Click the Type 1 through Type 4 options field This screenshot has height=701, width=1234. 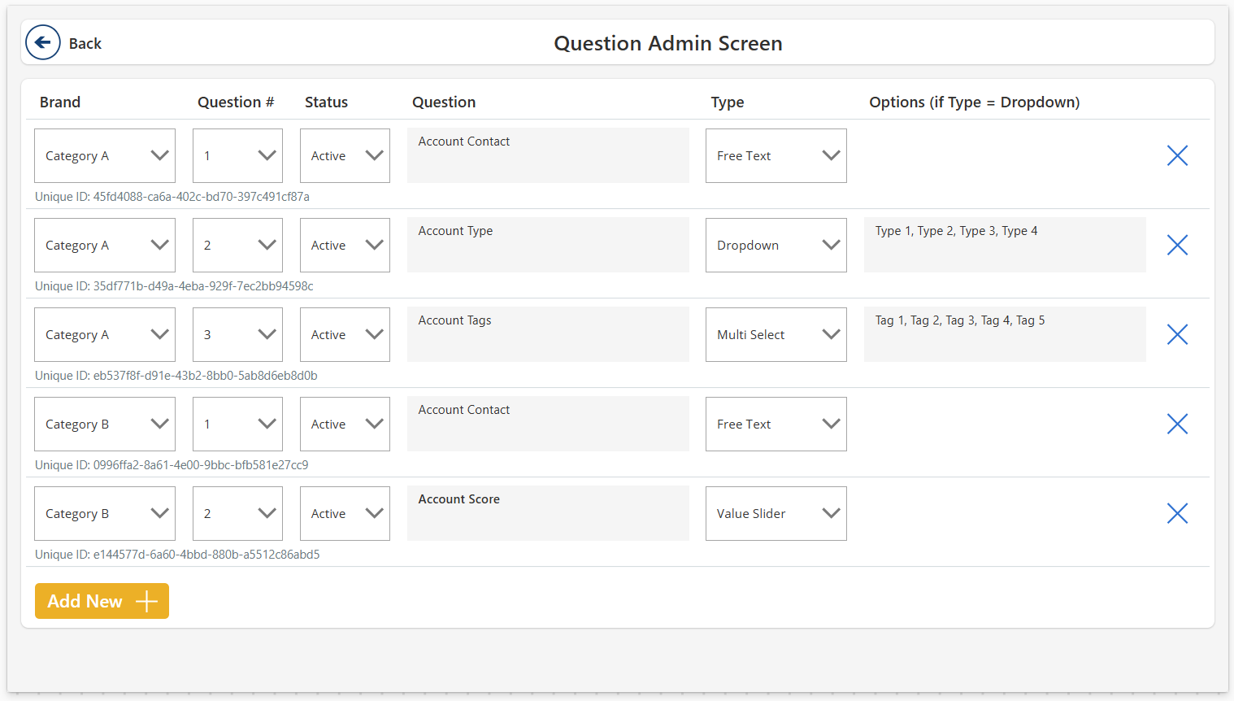[x=1005, y=245]
